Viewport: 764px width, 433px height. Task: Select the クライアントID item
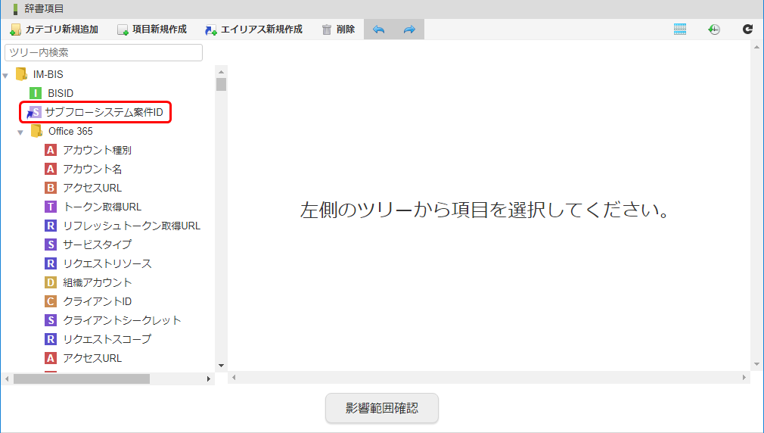point(97,301)
